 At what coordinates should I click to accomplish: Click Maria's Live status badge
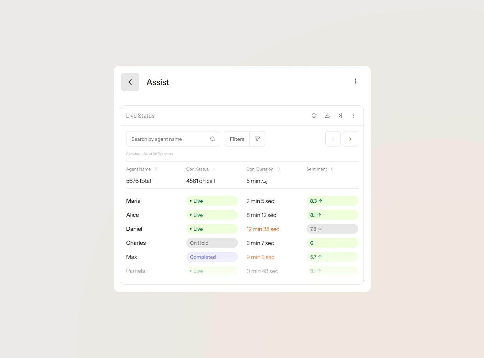click(212, 201)
